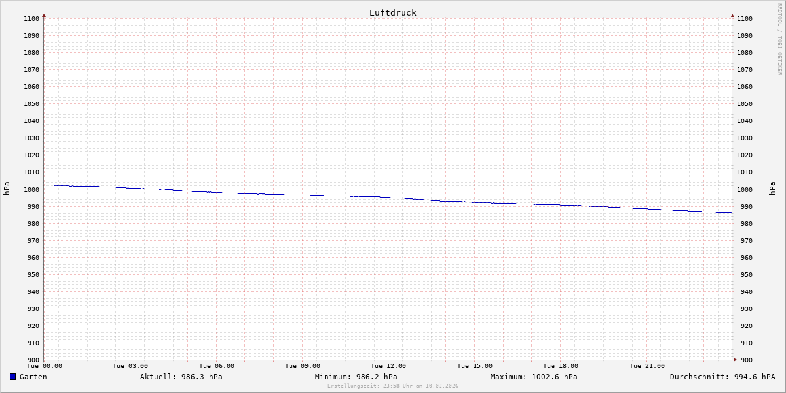Screen dimensions: 786x393
Task: Click the blue pressure line above Tue 12:00
Action: point(388,197)
